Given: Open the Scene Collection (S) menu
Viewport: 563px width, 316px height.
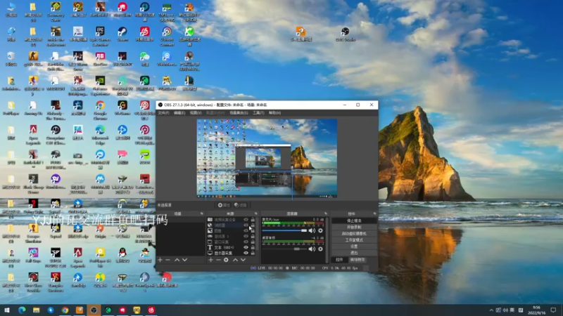Looking at the screenshot, I should [x=239, y=113].
